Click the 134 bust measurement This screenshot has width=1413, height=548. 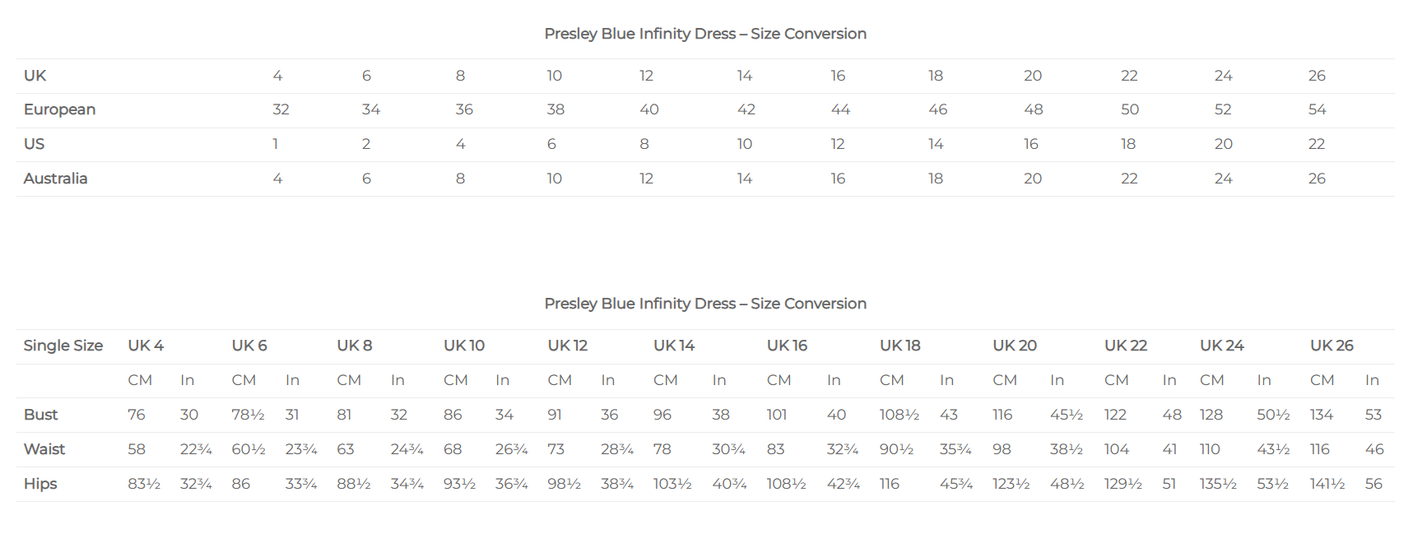tap(1322, 415)
